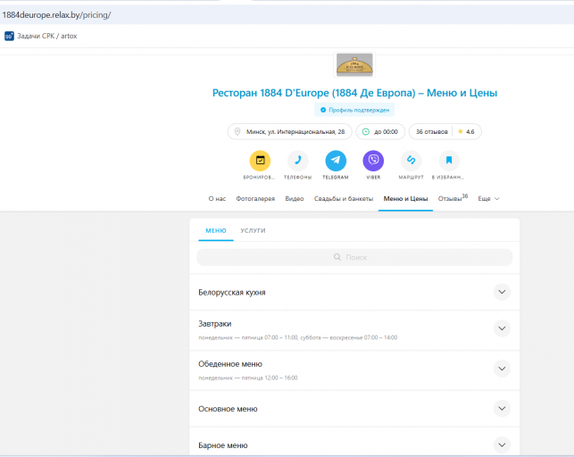Open the Свадьбы и банкеты page
The image size is (574, 457).
coord(344,199)
